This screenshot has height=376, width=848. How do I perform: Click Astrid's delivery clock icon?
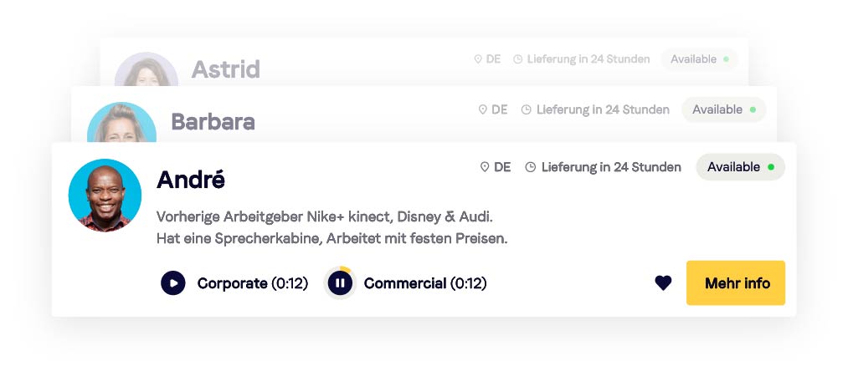[517, 59]
